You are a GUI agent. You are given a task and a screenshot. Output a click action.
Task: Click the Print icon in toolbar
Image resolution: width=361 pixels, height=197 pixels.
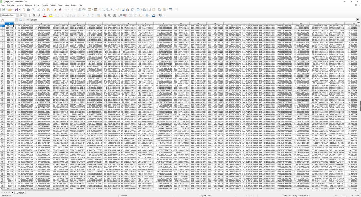(x=29, y=10)
